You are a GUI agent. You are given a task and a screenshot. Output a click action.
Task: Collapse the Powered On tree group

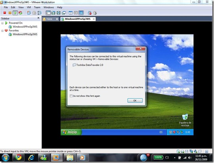click(x=2, y=23)
